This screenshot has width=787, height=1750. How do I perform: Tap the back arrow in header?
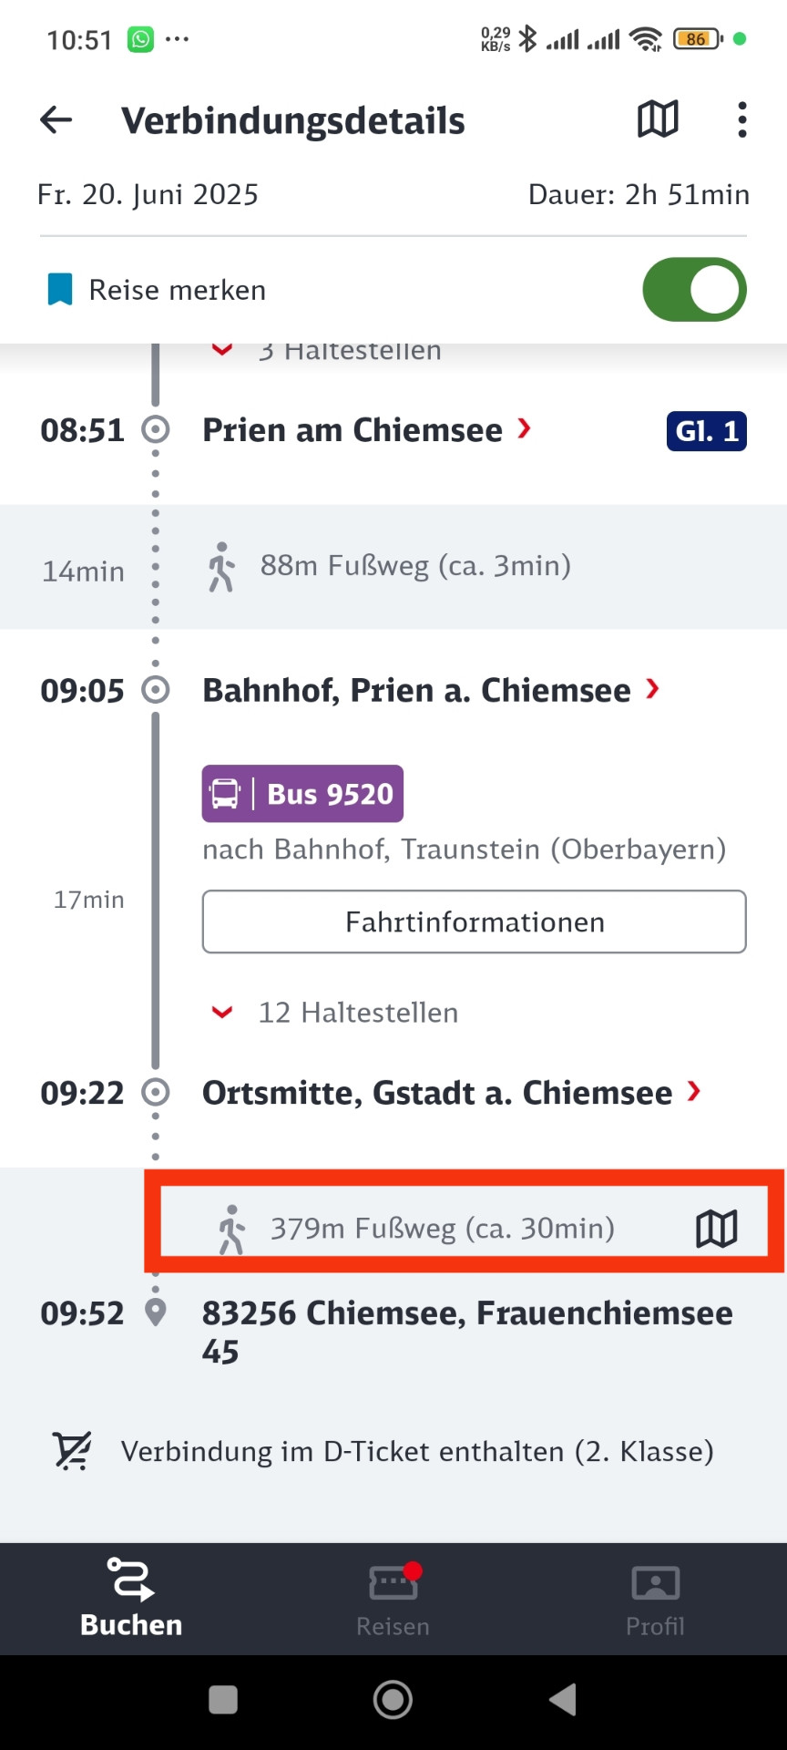coord(56,120)
